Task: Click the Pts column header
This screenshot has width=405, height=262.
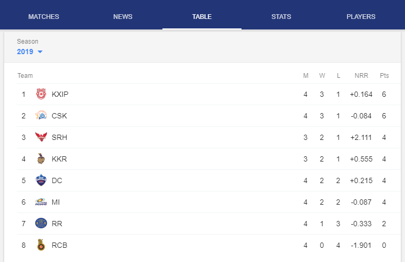Action: point(384,75)
